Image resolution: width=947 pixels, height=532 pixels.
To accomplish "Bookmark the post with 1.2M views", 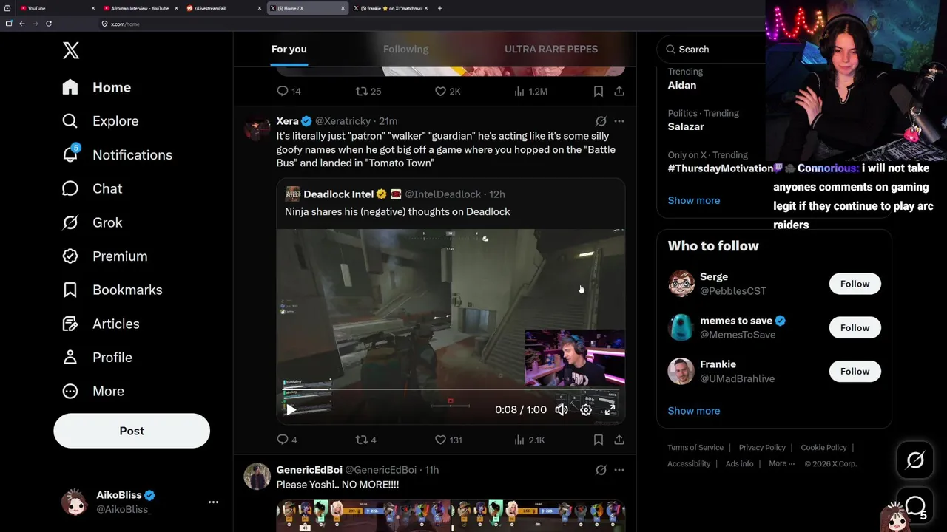I will coord(598,92).
